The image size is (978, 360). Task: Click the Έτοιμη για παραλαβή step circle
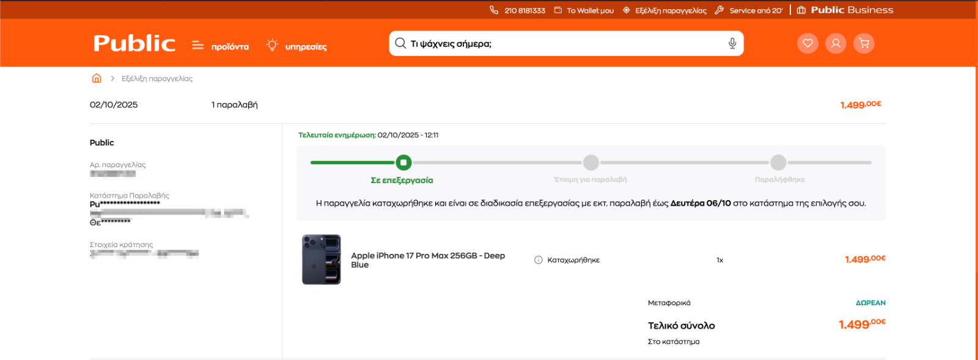pyautogui.click(x=591, y=162)
